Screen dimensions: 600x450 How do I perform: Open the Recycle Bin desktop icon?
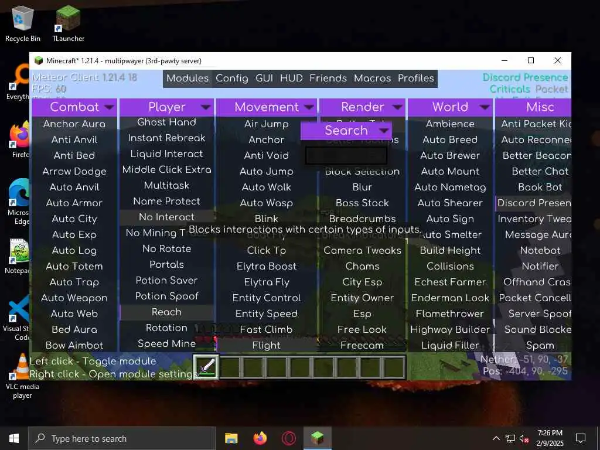point(23,23)
